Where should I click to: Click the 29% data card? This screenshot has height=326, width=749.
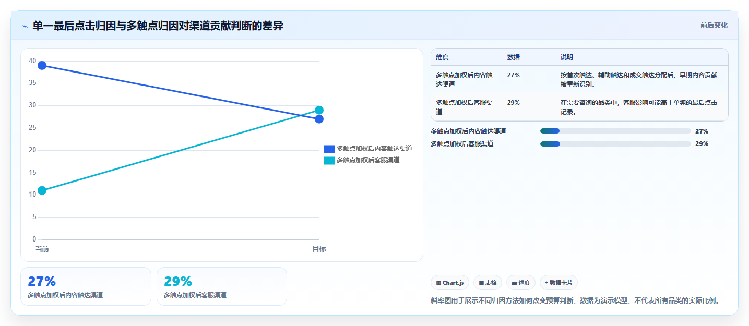(x=222, y=286)
